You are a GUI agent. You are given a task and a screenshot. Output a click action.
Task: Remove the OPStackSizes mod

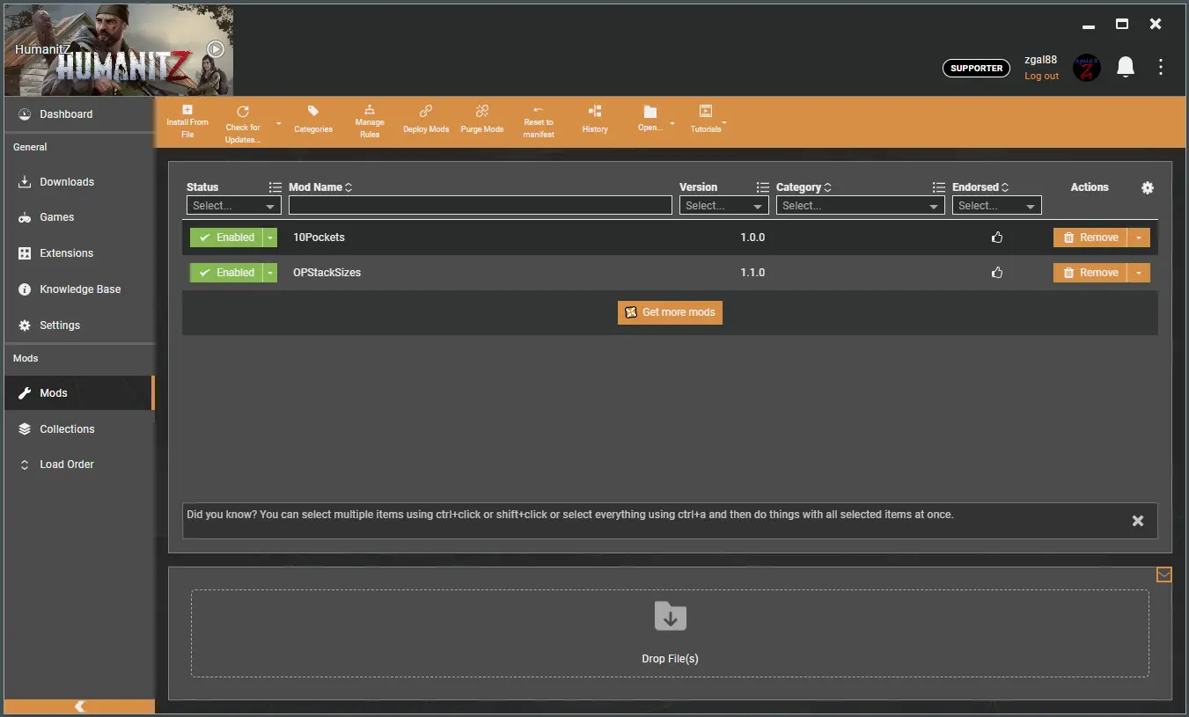coord(1090,273)
